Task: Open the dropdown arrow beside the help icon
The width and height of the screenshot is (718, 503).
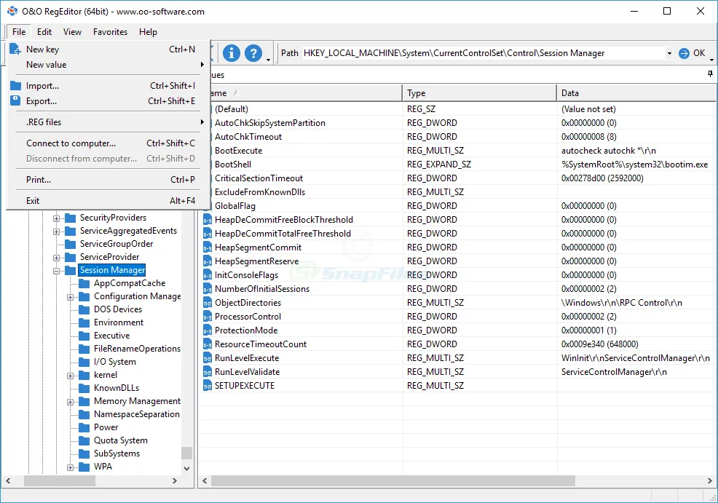Action: [268, 60]
